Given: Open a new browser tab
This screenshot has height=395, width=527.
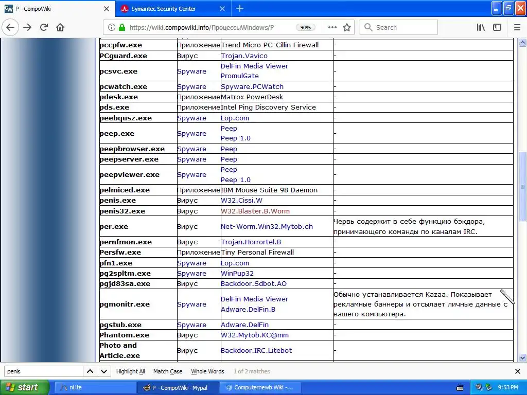Looking at the screenshot, I should pyautogui.click(x=240, y=8).
